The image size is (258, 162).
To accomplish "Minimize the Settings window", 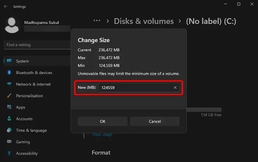I will (x=226, y=4).
